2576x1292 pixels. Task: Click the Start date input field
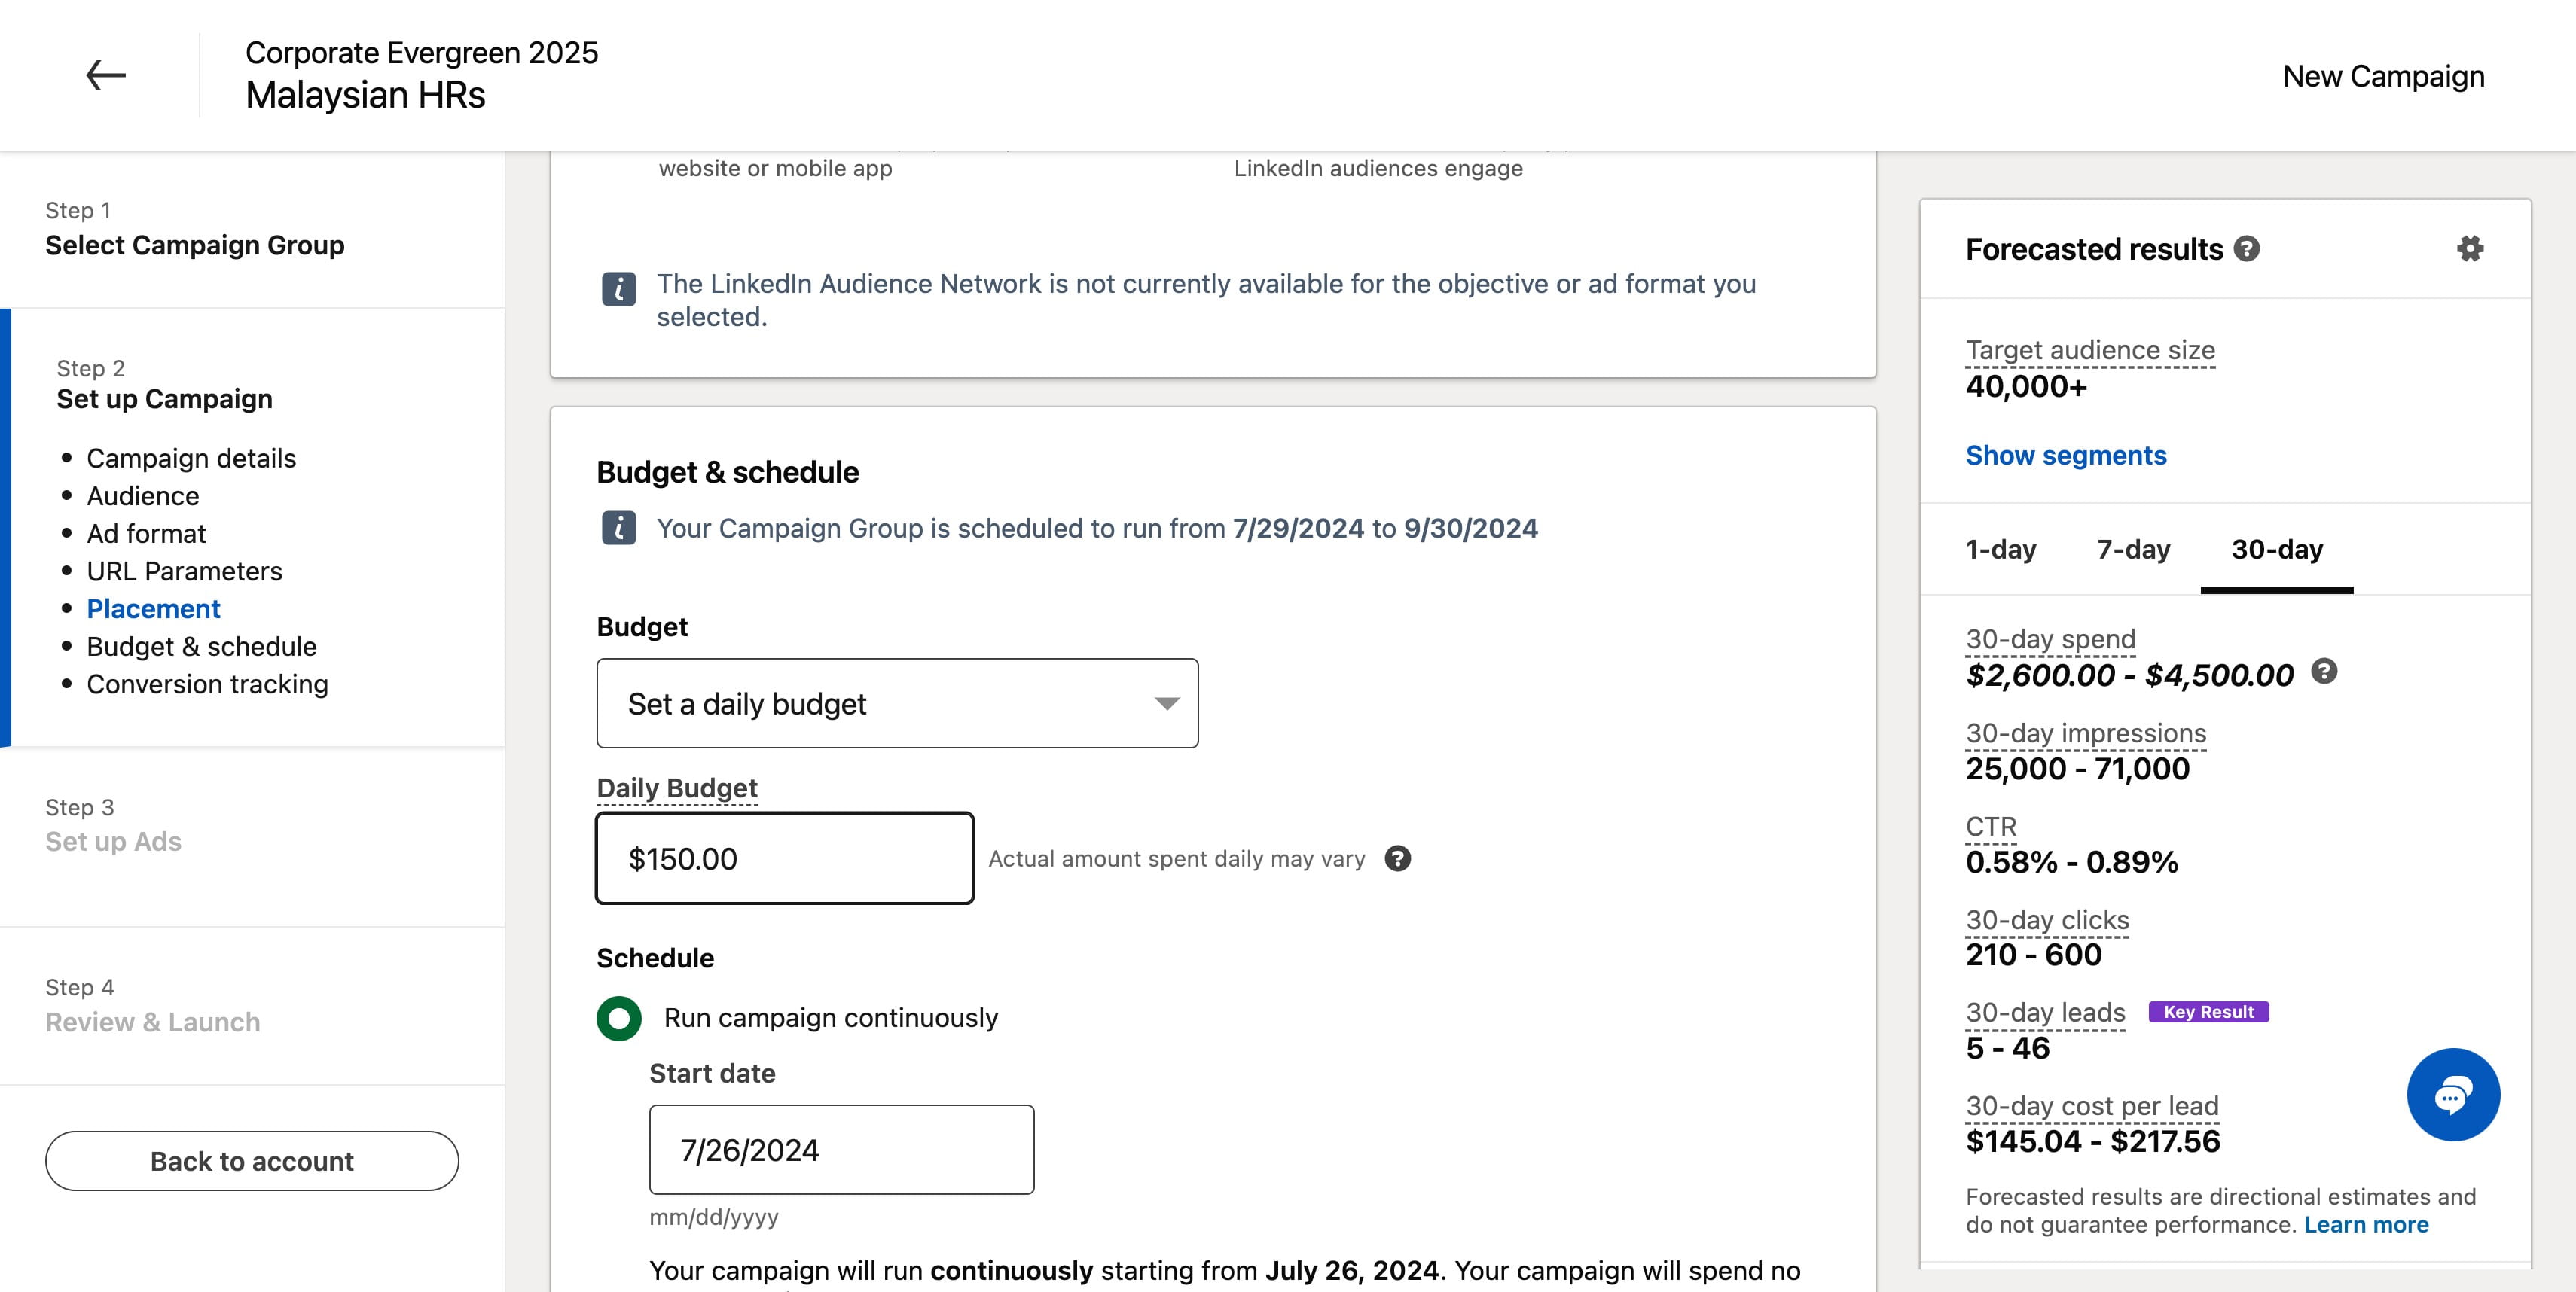841,1149
